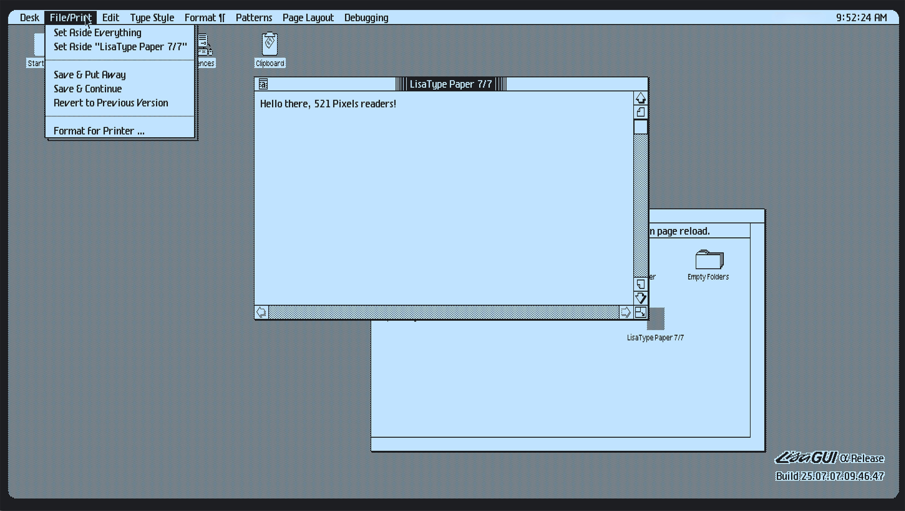This screenshot has height=511, width=905.
Task: Choose Set Aside Everything
Action: (97, 33)
